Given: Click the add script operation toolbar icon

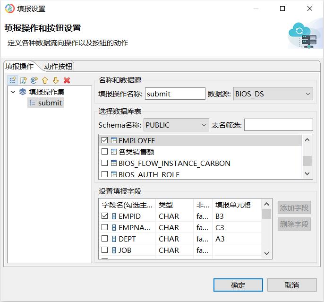Looking at the screenshot, I should (x=23, y=80).
